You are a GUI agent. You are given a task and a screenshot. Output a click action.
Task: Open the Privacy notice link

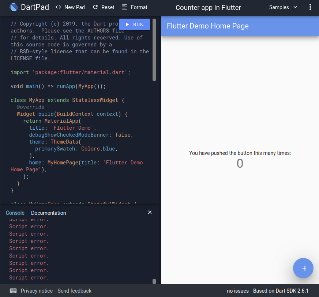click(37, 291)
